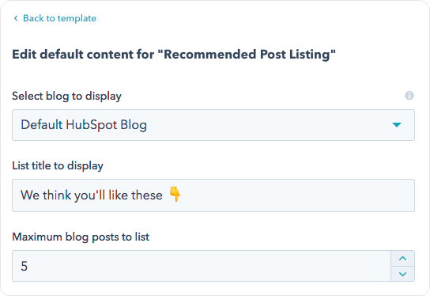Open the Back to template link
The width and height of the screenshot is (430, 296).
(55, 18)
